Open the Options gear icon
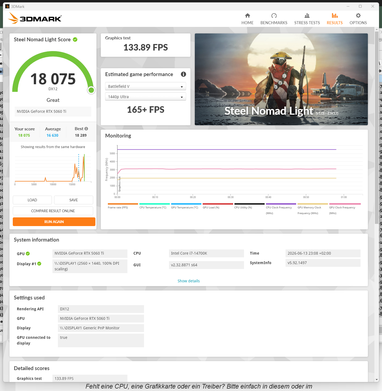 point(358,15)
